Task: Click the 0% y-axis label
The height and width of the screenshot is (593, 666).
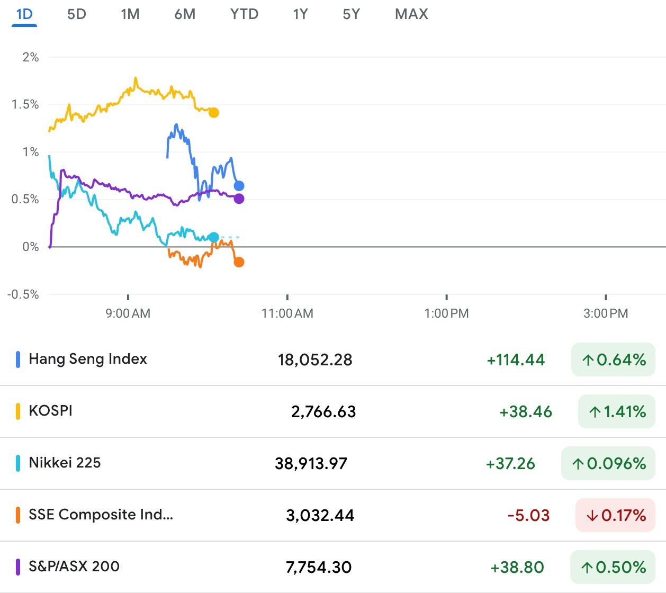Action: [31, 247]
